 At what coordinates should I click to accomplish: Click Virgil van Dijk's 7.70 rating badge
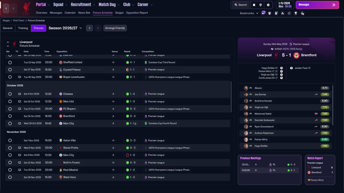coord(325,107)
